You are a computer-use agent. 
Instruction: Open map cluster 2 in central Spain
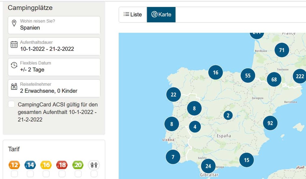[x=228, y=115]
